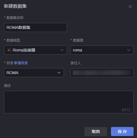Open the 目录 dropdown chevron
The height and width of the screenshot is (138, 137).
[x=59, y=73]
